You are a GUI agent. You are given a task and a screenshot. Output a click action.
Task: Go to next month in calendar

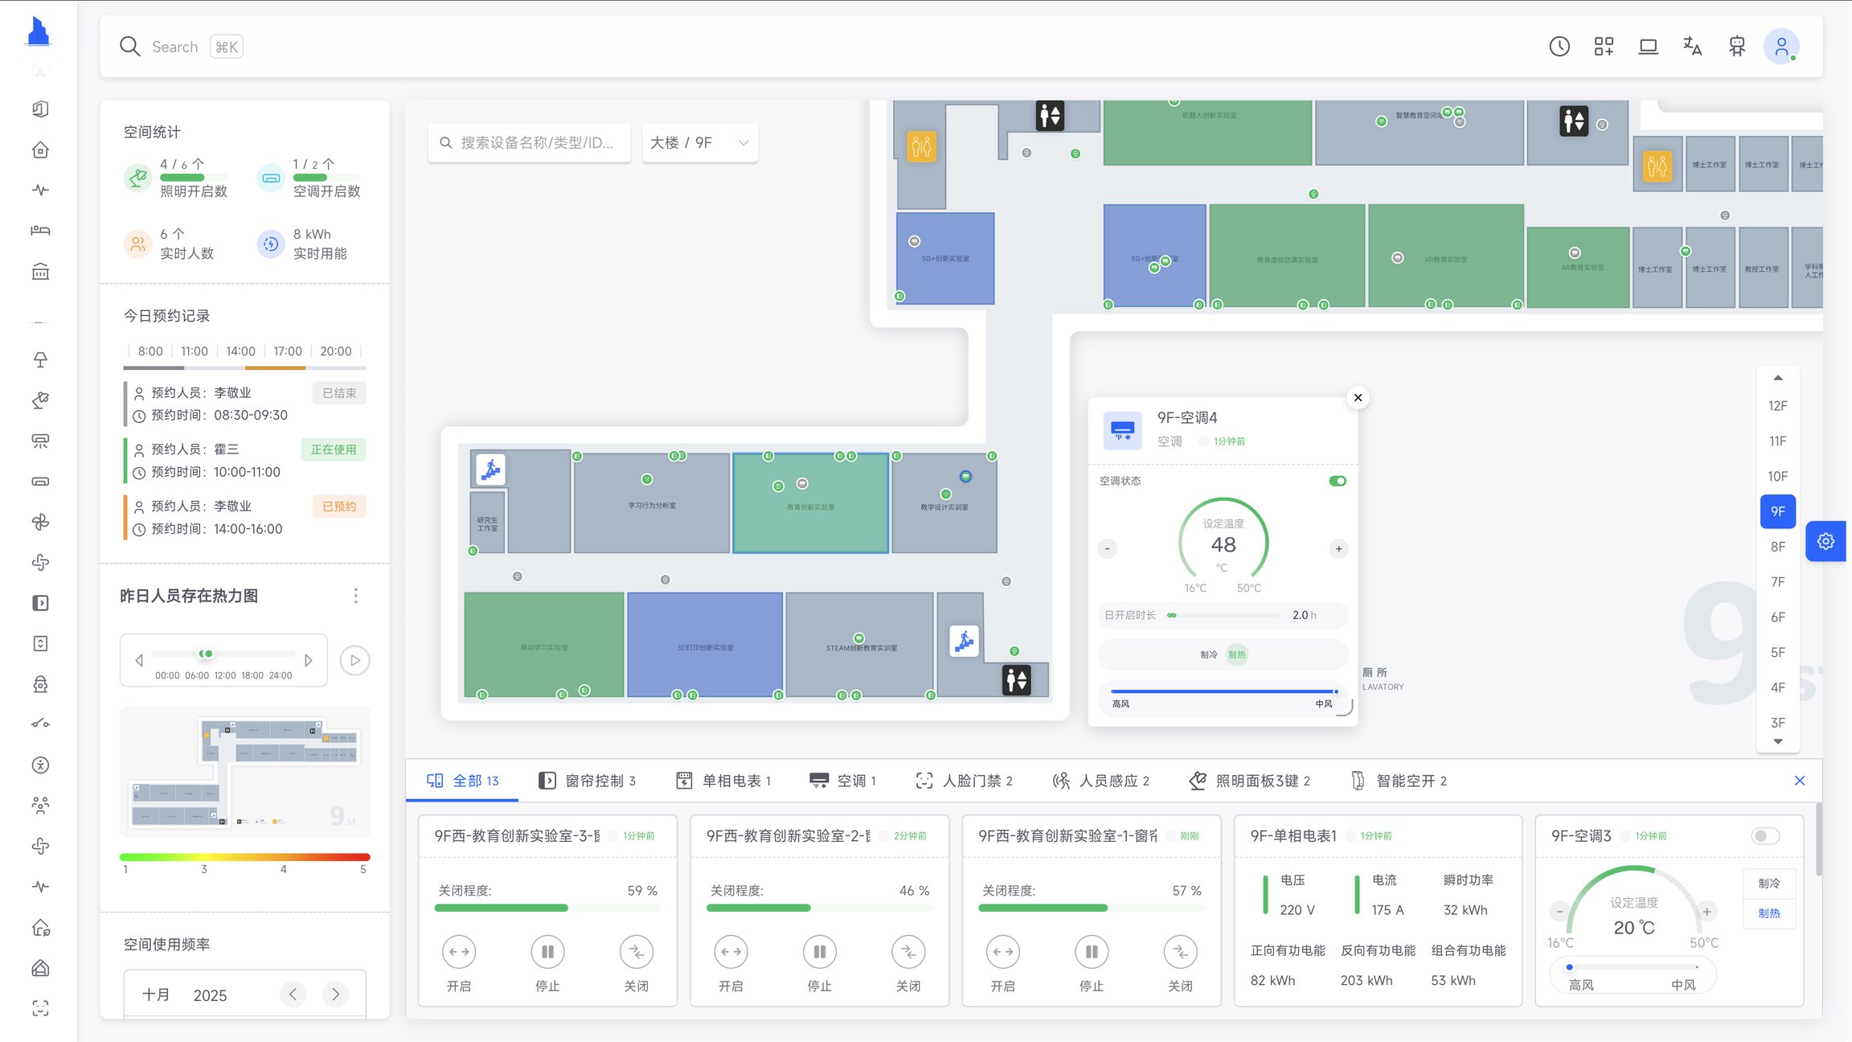click(x=335, y=995)
